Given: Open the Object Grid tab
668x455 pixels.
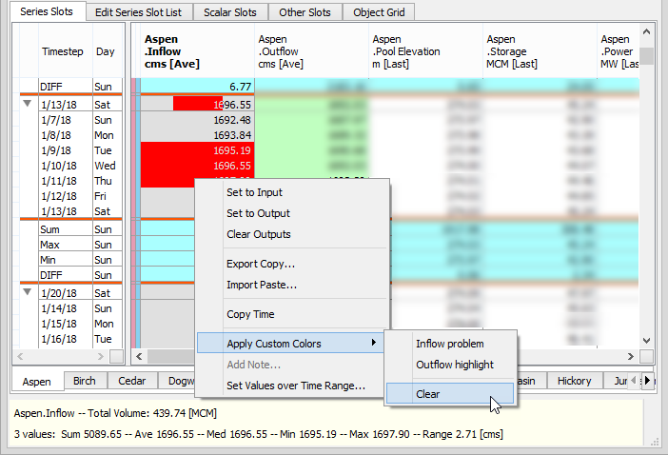Looking at the screenshot, I should click(381, 12).
